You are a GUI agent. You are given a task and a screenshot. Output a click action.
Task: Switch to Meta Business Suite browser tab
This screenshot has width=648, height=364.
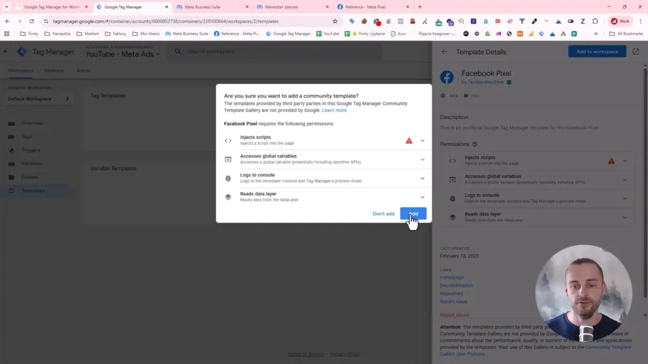[213, 7]
